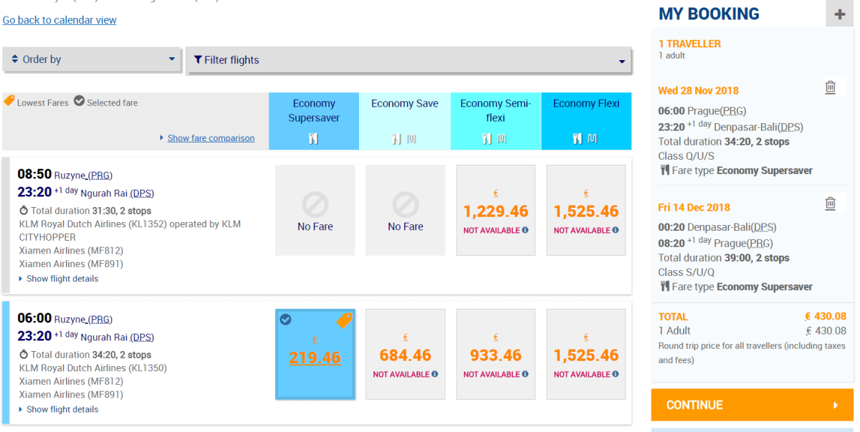This screenshot has width=860, height=432.
Task: Delete the Wed 28 Nov 2018 outbound flight
Action: point(830,87)
